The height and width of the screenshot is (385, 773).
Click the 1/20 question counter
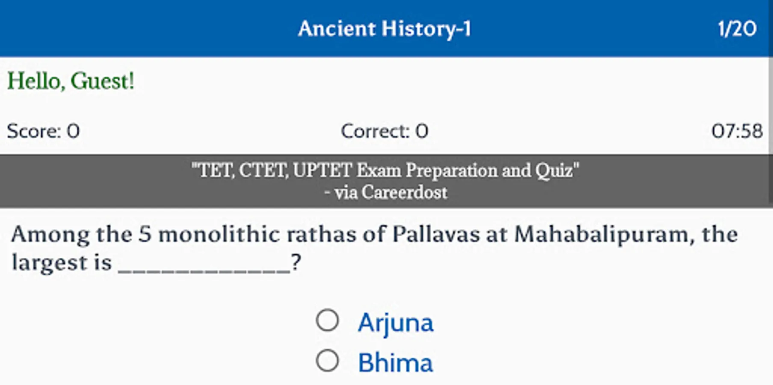737,29
